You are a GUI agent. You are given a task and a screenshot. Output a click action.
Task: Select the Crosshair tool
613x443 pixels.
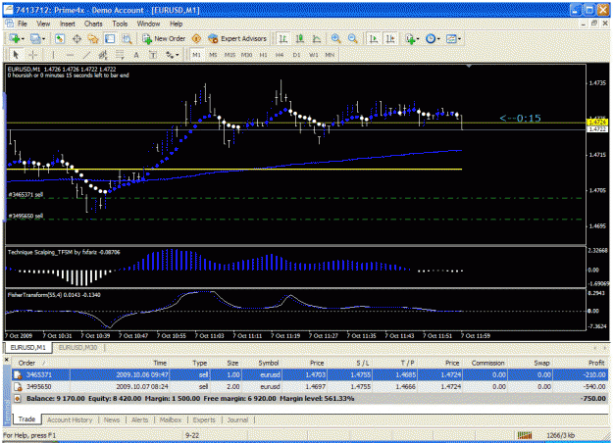click(32, 55)
